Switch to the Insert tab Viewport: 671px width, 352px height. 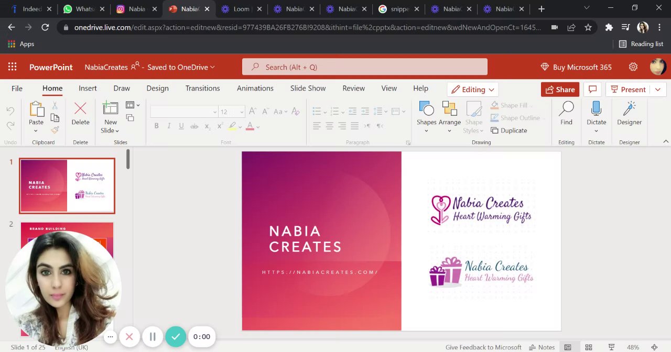click(88, 88)
